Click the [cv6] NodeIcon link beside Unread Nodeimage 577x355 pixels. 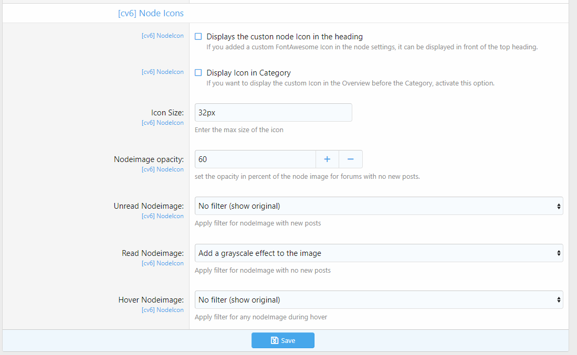pos(163,216)
